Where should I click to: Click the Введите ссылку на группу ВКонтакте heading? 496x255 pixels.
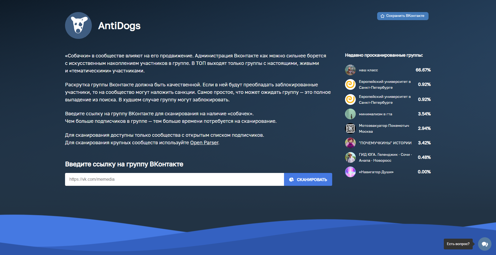[124, 164]
